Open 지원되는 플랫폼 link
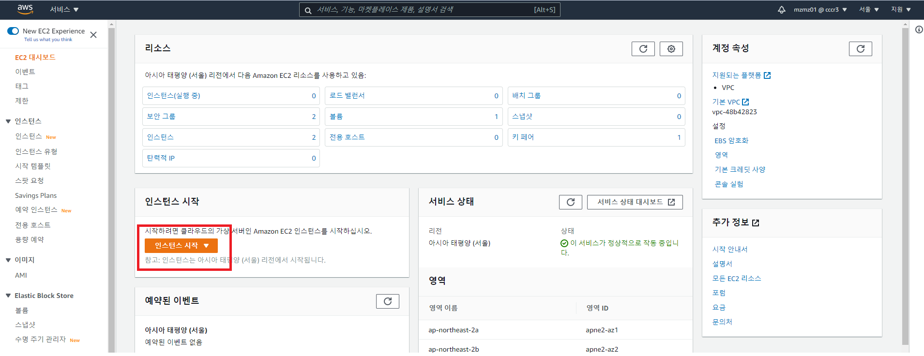Viewport: 924px width, 356px height. [x=736, y=75]
